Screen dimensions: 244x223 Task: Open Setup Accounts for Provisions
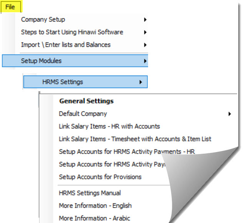pyautogui.click(x=100, y=177)
